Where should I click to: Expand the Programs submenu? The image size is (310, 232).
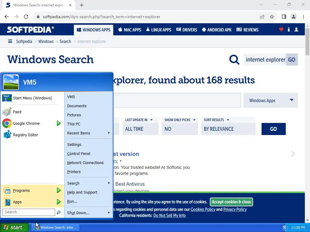click(59, 190)
